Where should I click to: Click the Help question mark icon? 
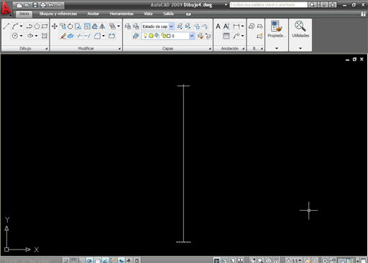coord(363,14)
